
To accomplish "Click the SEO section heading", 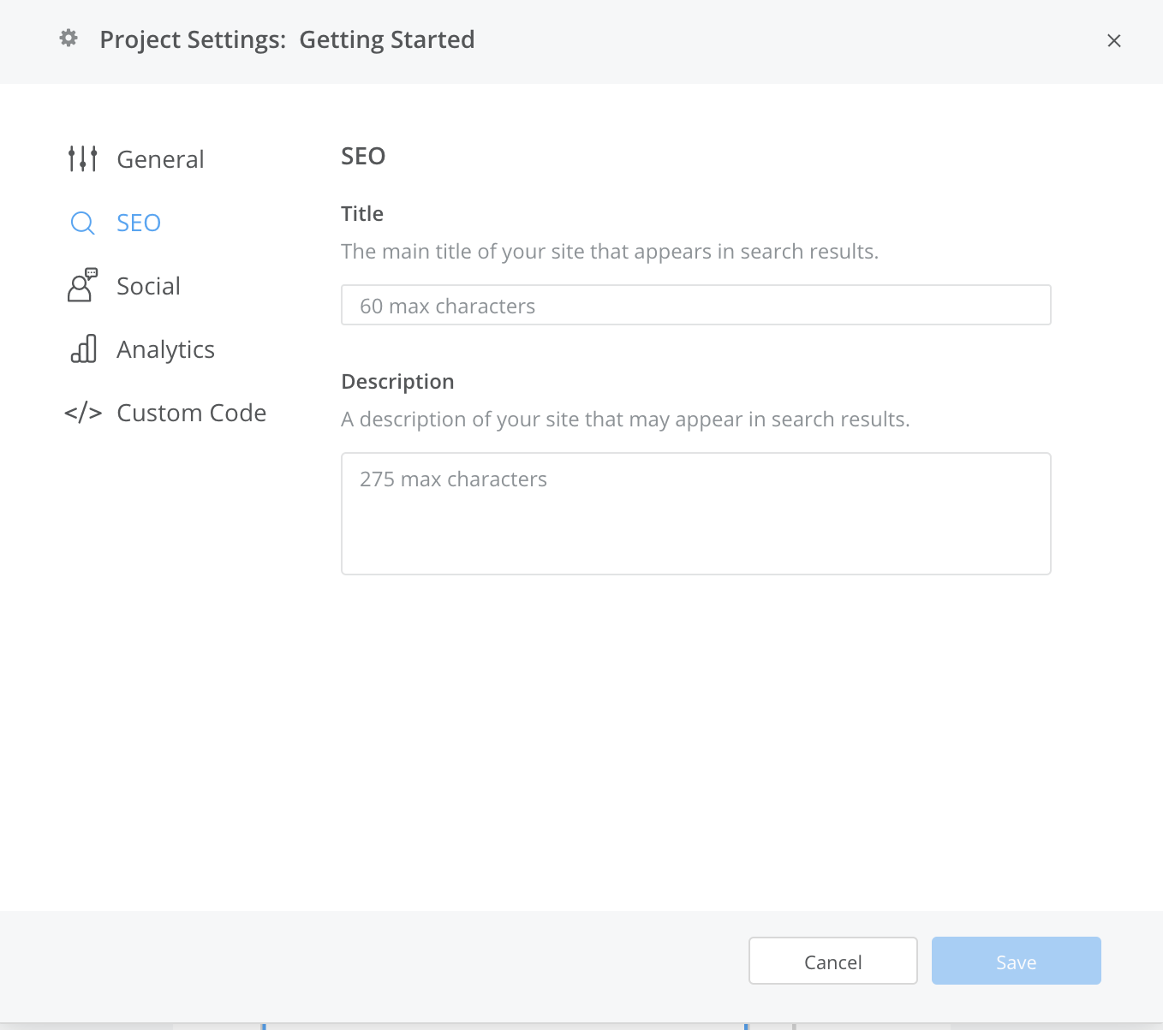I will 363,156.
